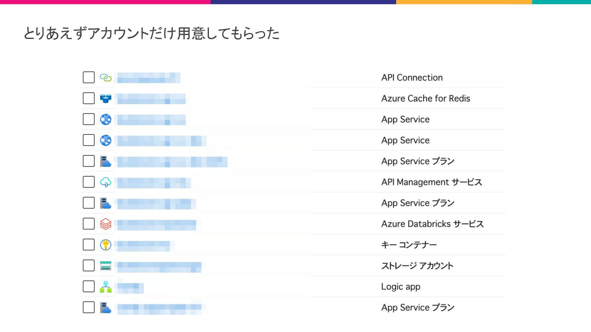Viewport: 591px width, 332px height.
Task: Select the Azure Cache for Redis checkbox
Action: point(89,98)
